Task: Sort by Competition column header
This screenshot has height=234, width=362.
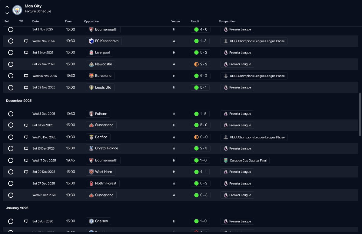Action: pos(227,21)
